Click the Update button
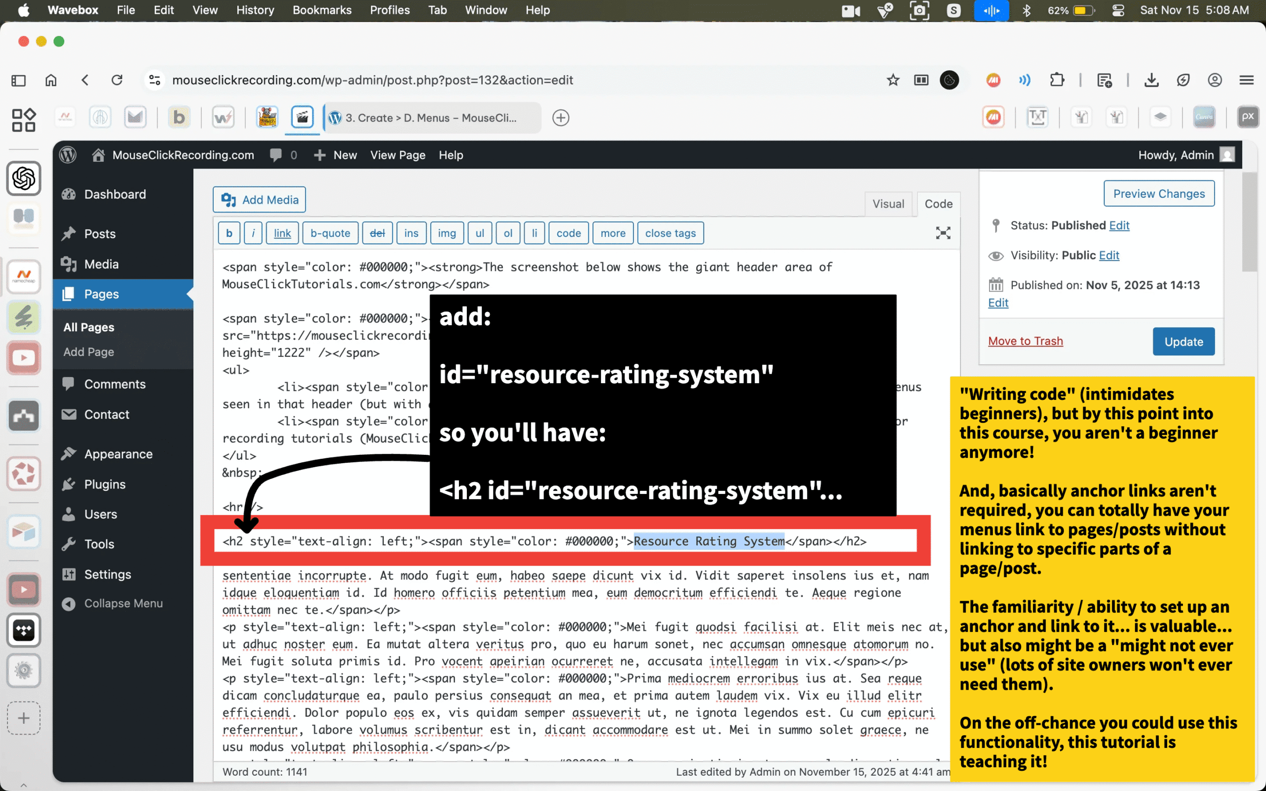The width and height of the screenshot is (1266, 791). [1183, 341]
